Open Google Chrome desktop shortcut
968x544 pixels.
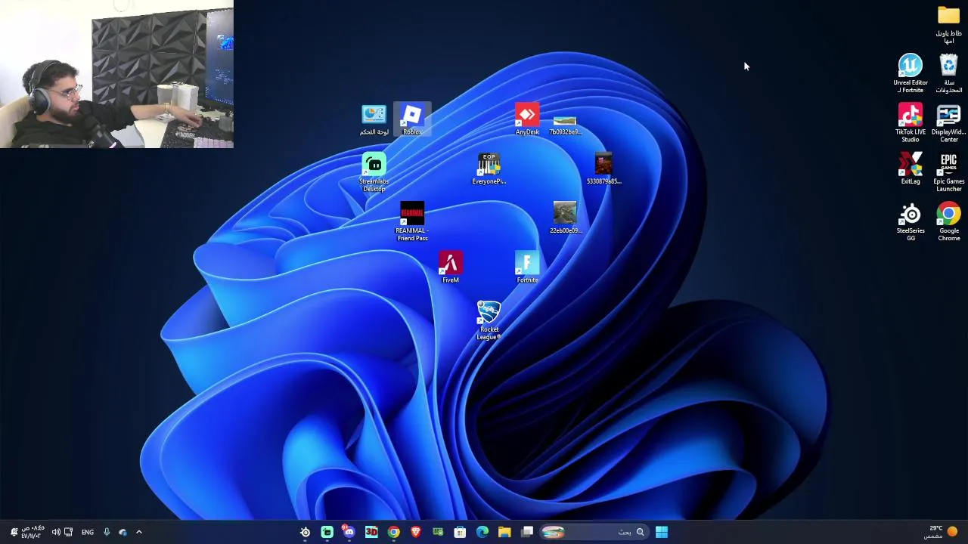(948, 222)
